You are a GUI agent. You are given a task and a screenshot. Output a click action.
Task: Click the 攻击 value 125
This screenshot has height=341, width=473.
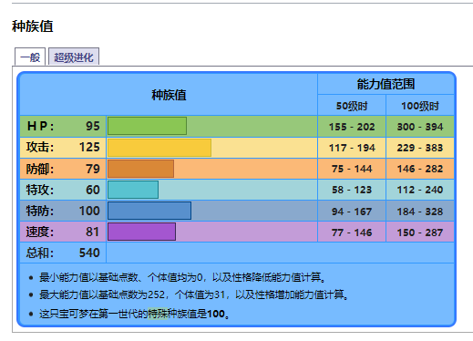pos(89,147)
